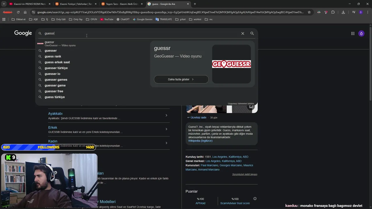Click Uygunsuz tahminleri bildirin link

click(241, 104)
